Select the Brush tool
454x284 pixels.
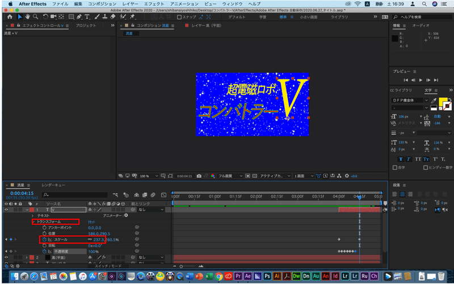pos(97,17)
